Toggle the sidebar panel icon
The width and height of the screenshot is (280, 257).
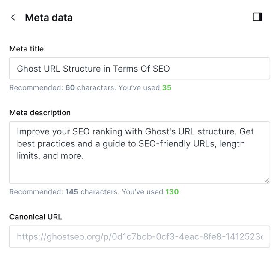(x=257, y=17)
